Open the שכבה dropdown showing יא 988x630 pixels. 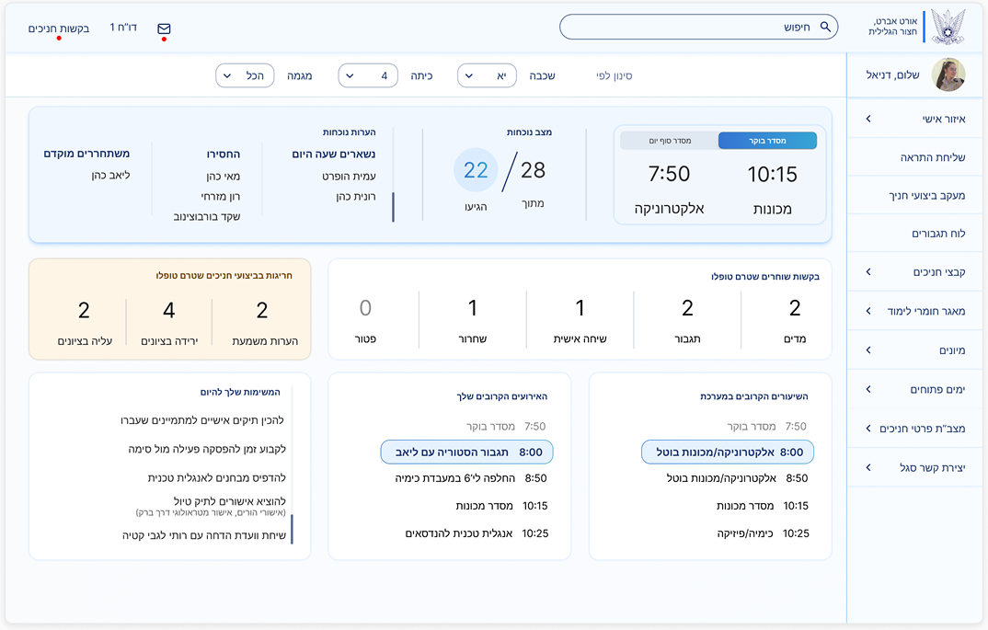pyautogui.click(x=487, y=75)
